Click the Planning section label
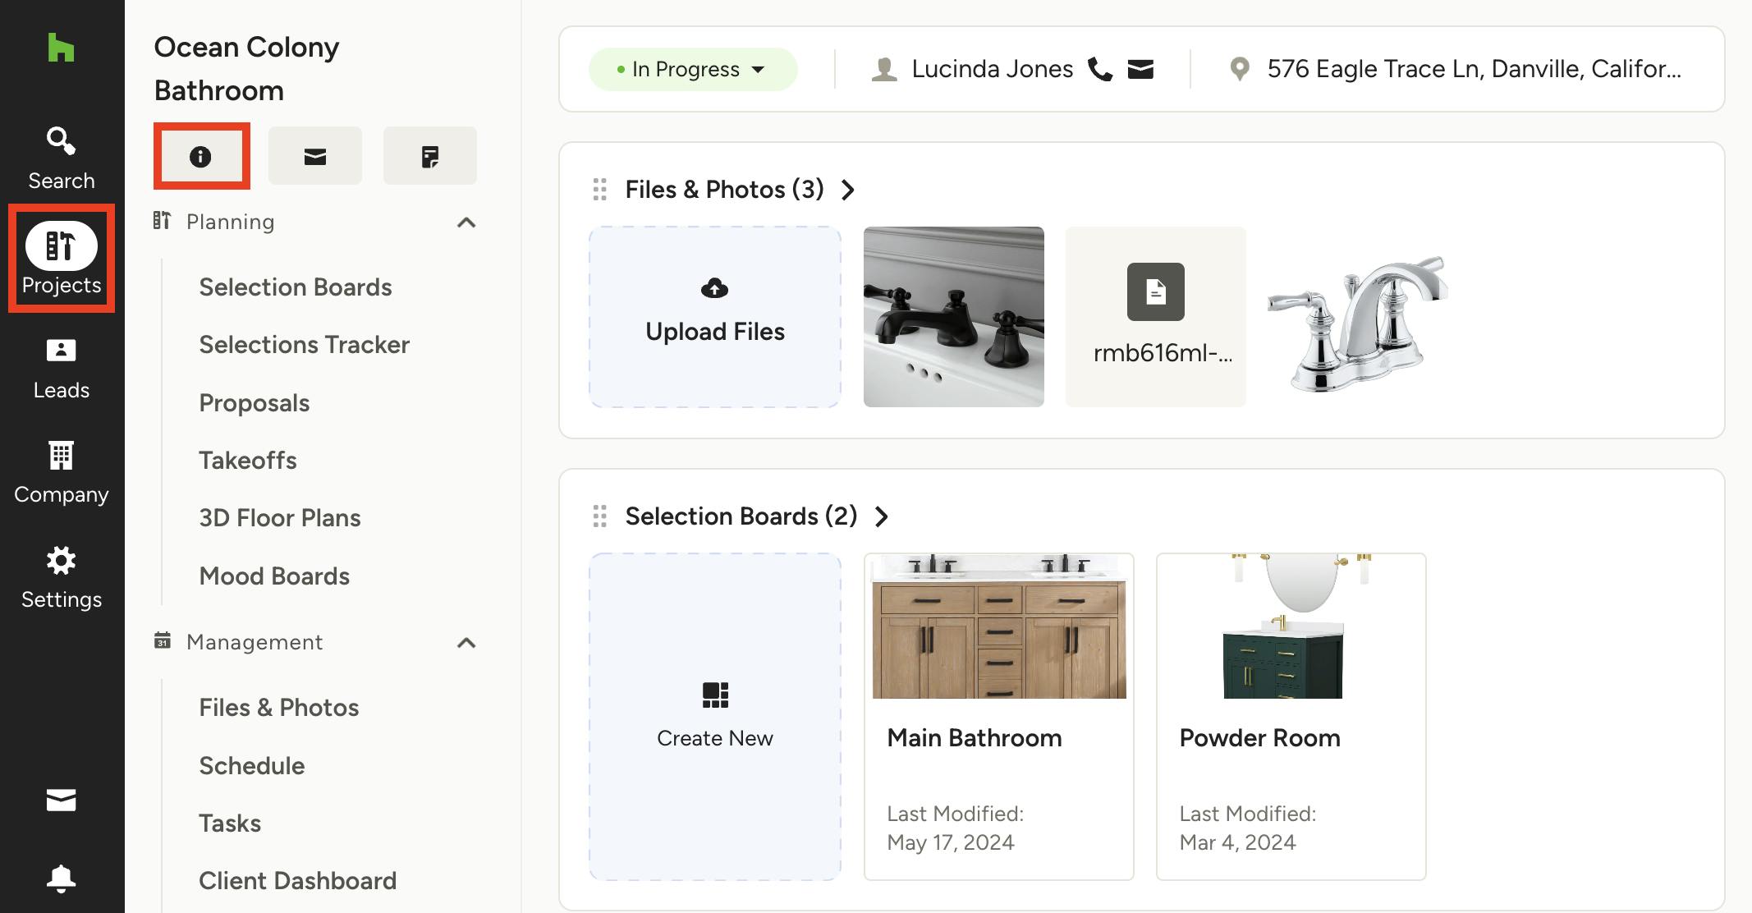 click(231, 222)
